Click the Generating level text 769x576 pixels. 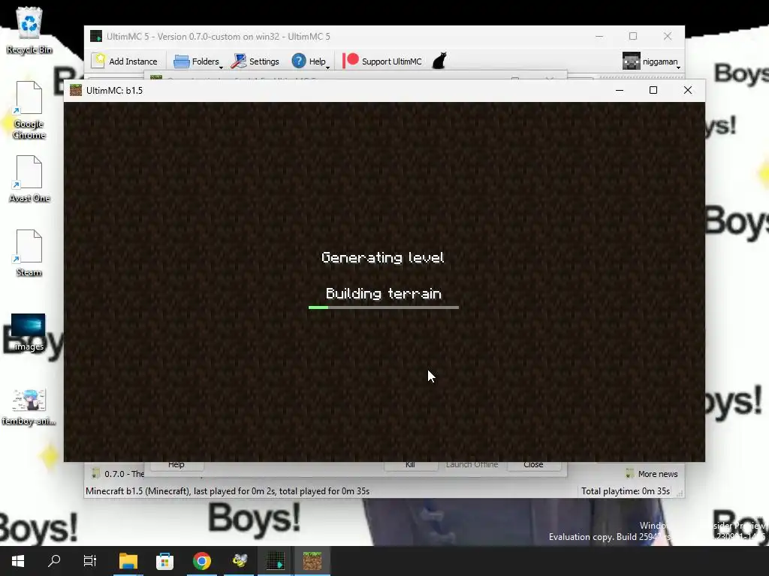coord(383,258)
